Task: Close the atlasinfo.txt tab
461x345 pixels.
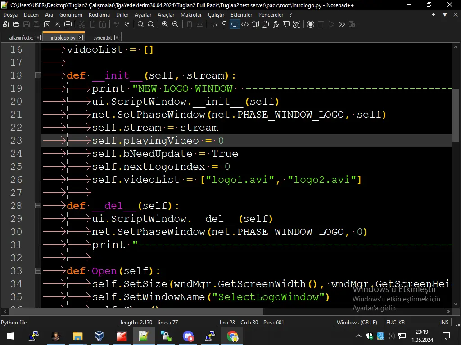Action: (37, 37)
